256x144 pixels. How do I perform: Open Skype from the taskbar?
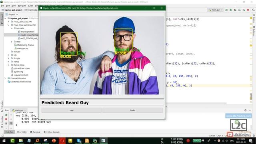point(79,140)
